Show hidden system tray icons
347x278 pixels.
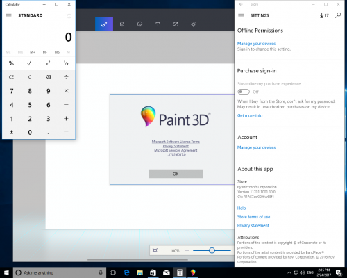(289, 272)
